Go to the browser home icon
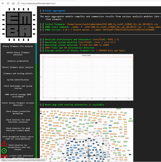This screenshot has width=161, height=162. [x=13, y=3]
